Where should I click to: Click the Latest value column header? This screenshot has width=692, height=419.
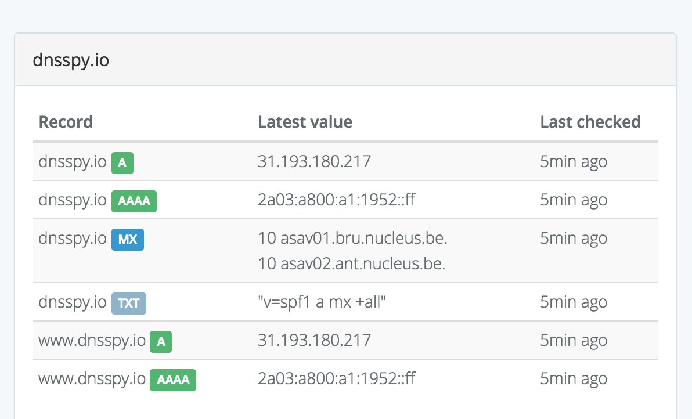pos(305,122)
